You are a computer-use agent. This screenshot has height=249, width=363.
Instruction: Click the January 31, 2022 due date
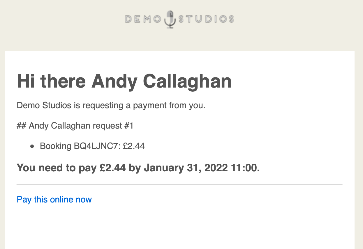(186, 168)
